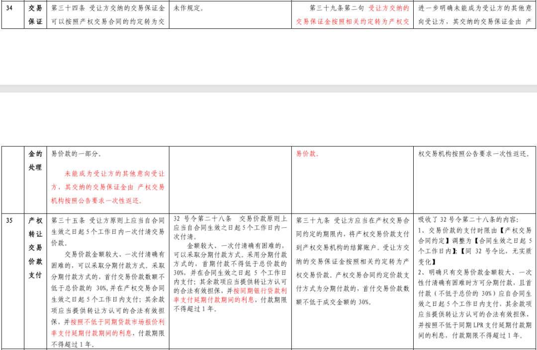Viewport: 537px width, 350px height.
Task: Select heading 产权转让交易价款支付 in row 35
Action: click(35, 248)
